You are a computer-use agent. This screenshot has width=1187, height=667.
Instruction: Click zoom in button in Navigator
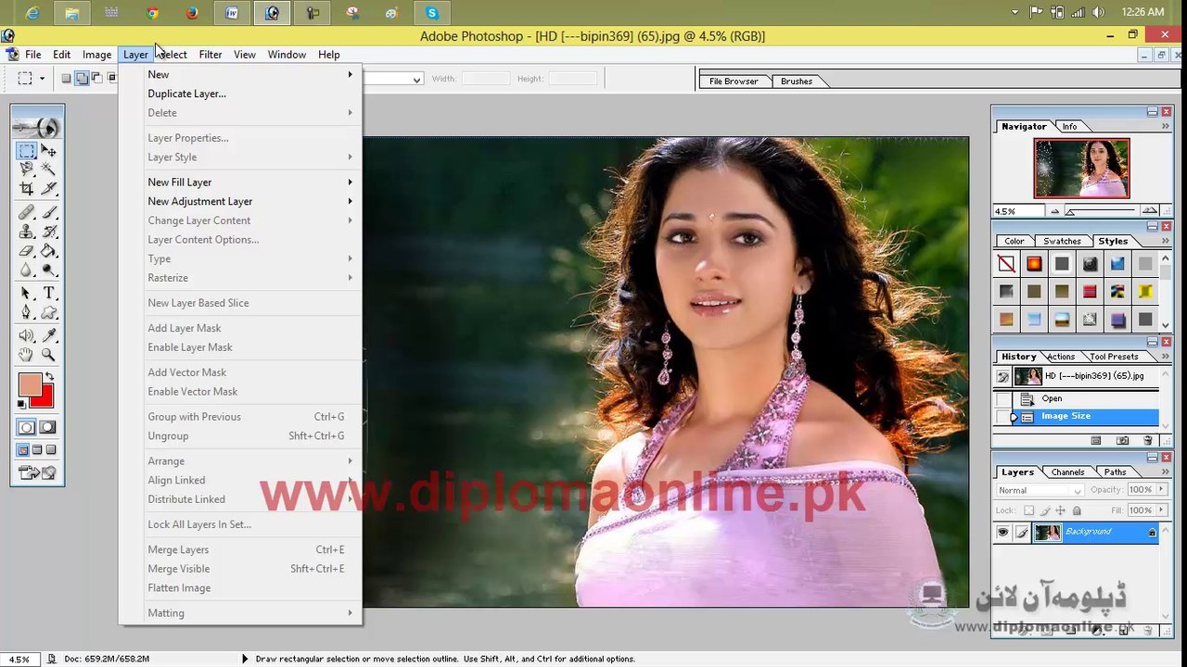[x=1150, y=211]
